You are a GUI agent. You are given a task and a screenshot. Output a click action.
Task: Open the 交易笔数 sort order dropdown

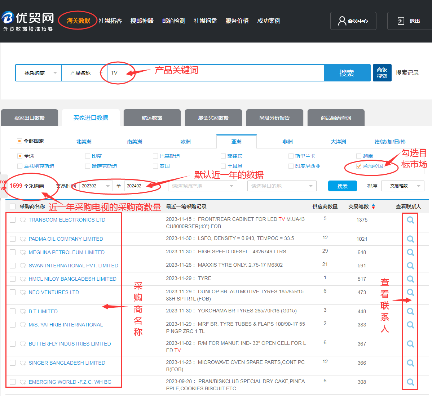[x=402, y=186]
